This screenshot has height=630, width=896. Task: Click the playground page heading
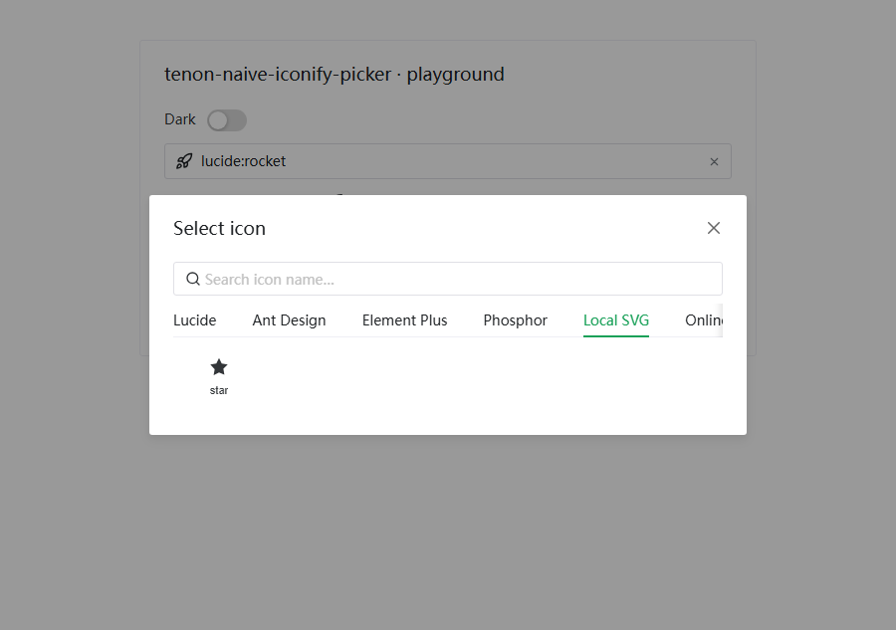pos(335,75)
